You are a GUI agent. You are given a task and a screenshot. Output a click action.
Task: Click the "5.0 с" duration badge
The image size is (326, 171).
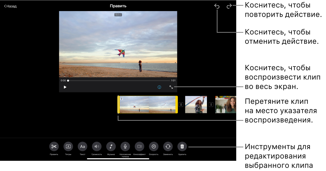pos(118,15)
